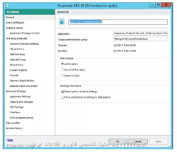The image size is (177, 152).
Task: Toggle Inherit policy top-level settings checkbox
Action: pyautogui.click(x=62, y=91)
